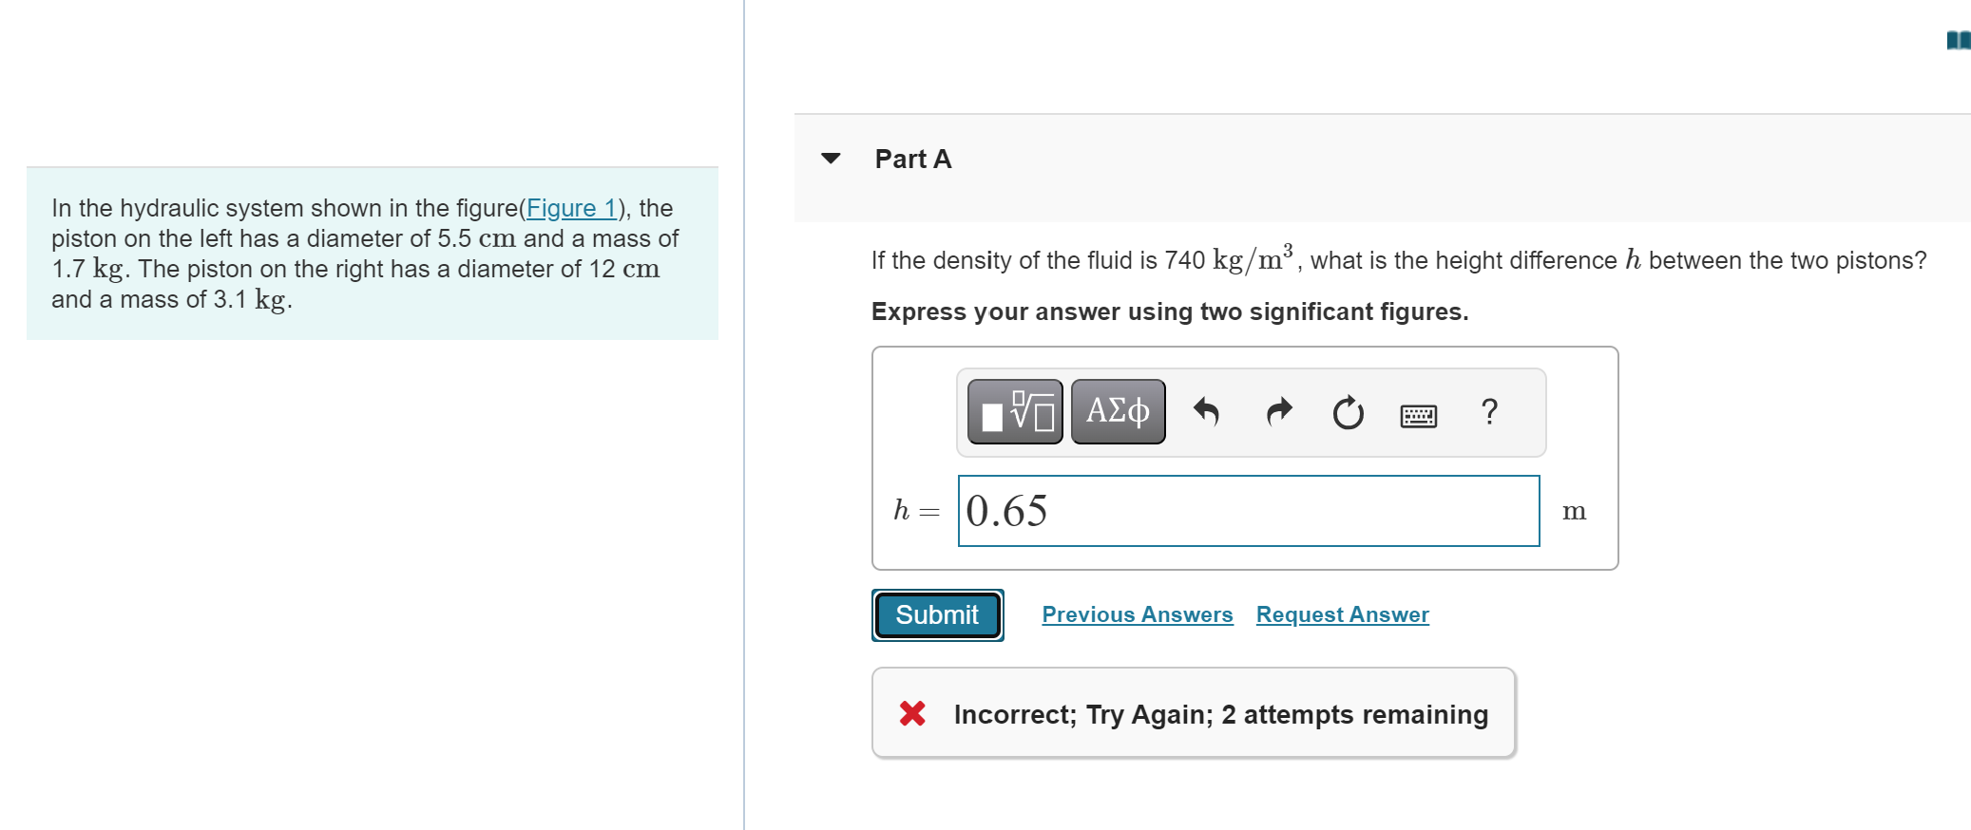Click the redo icon in the equation toolbar
1971x830 pixels.
click(1277, 411)
